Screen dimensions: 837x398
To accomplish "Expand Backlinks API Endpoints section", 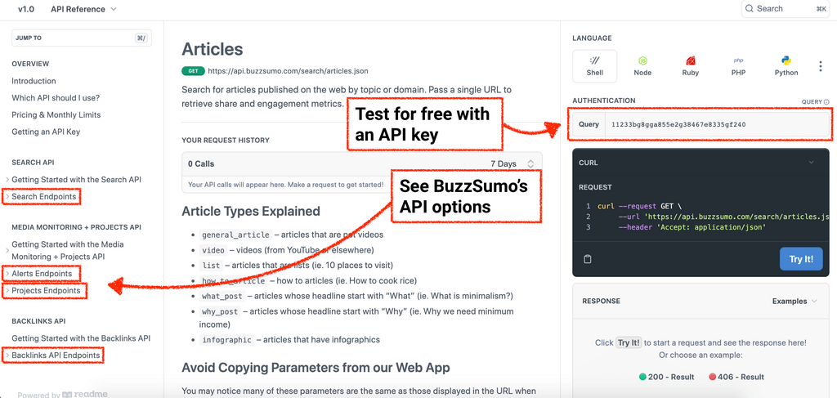I will point(56,356).
